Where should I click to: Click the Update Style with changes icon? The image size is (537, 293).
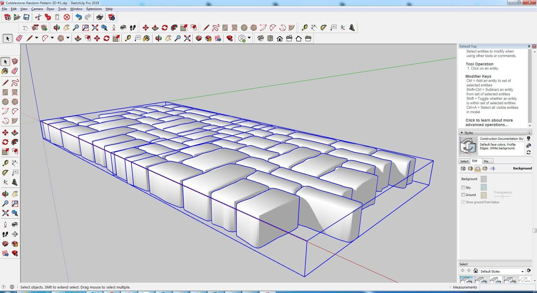[528, 152]
